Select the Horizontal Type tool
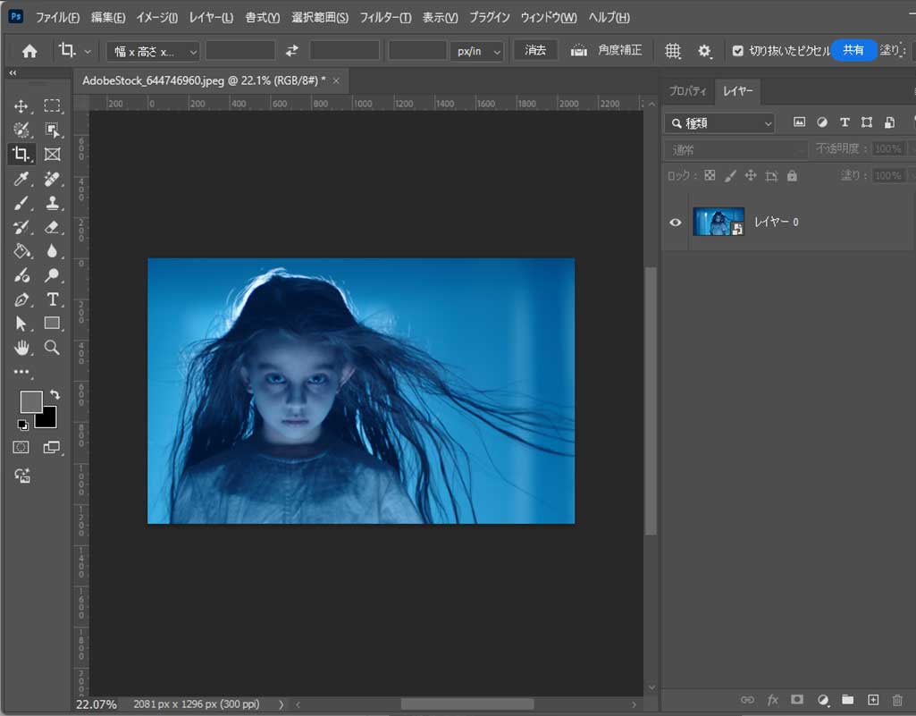Image resolution: width=916 pixels, height=716 pixels. click(52, 299)
